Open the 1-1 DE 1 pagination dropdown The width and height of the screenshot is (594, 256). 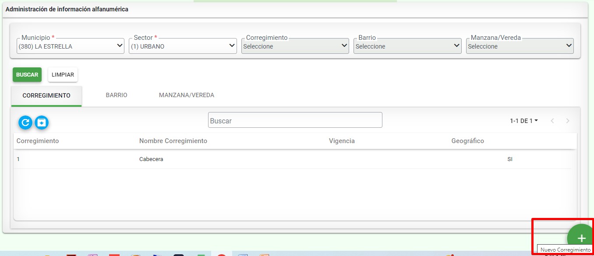pyautogui.click(x=524, y=121)
